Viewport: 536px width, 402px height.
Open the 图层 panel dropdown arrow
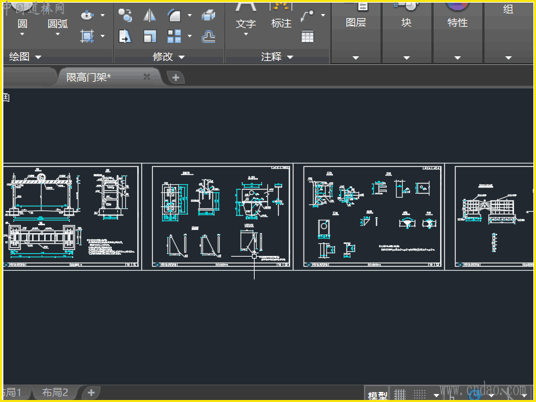pyautogui.click(x=356, y=58)
